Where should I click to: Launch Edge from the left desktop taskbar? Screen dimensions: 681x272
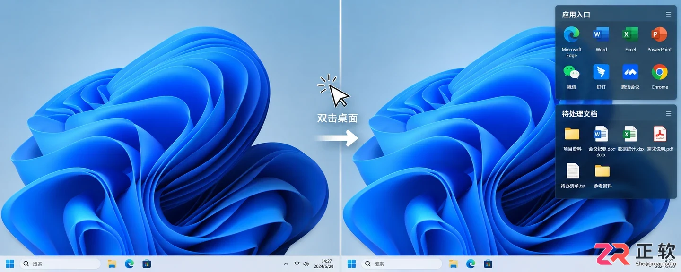pos(129,263)
